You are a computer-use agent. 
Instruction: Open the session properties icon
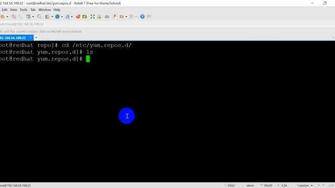pos(47,17)
